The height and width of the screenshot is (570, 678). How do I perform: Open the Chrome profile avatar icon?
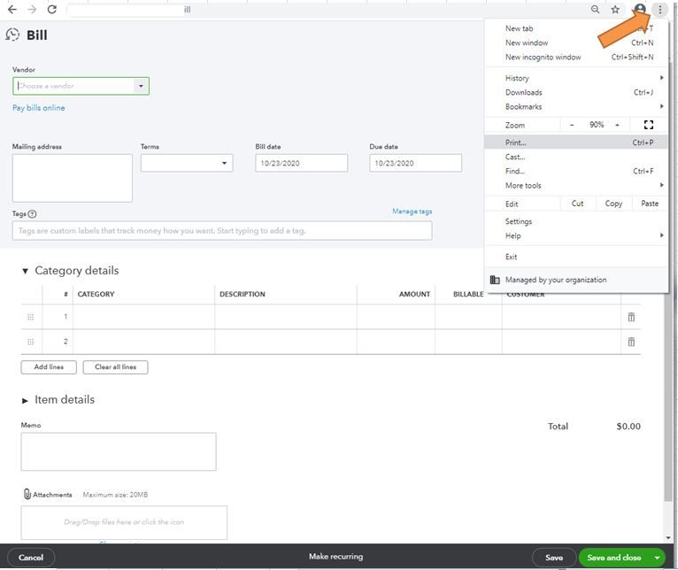click(x=640, y=9)
